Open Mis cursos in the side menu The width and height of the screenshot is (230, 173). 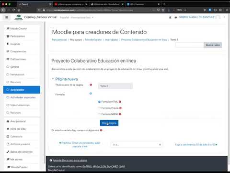tap(22, 160)
